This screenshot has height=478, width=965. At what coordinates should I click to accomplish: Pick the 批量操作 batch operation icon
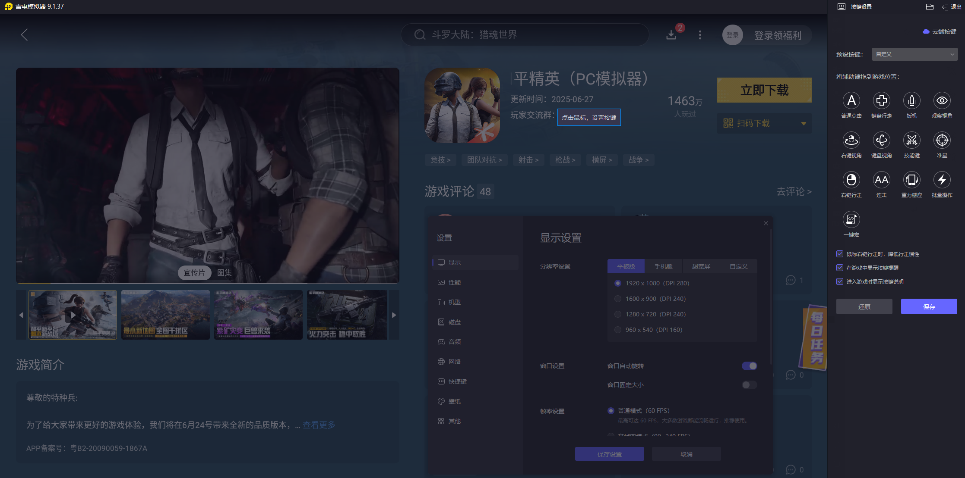[942, 180]
